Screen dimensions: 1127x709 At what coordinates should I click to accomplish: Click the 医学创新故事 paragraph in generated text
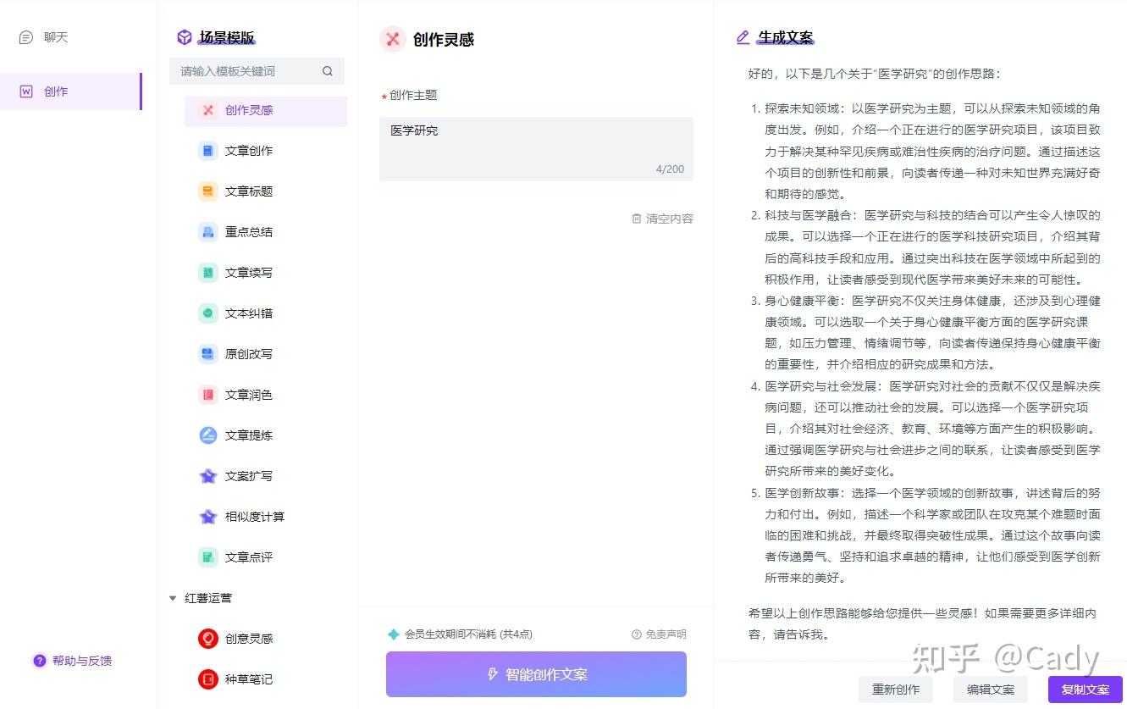[x=932, y=535]
